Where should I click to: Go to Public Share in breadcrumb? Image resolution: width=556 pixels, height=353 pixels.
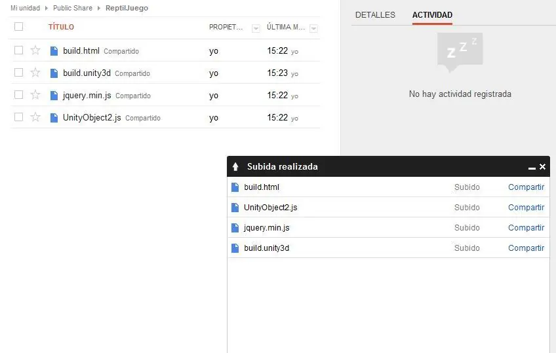(x=73, y=8)
